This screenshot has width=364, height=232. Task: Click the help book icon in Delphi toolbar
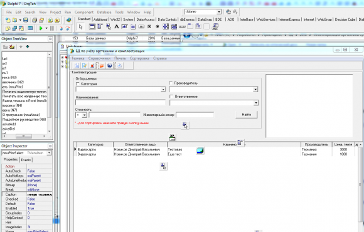coord(68,20)
